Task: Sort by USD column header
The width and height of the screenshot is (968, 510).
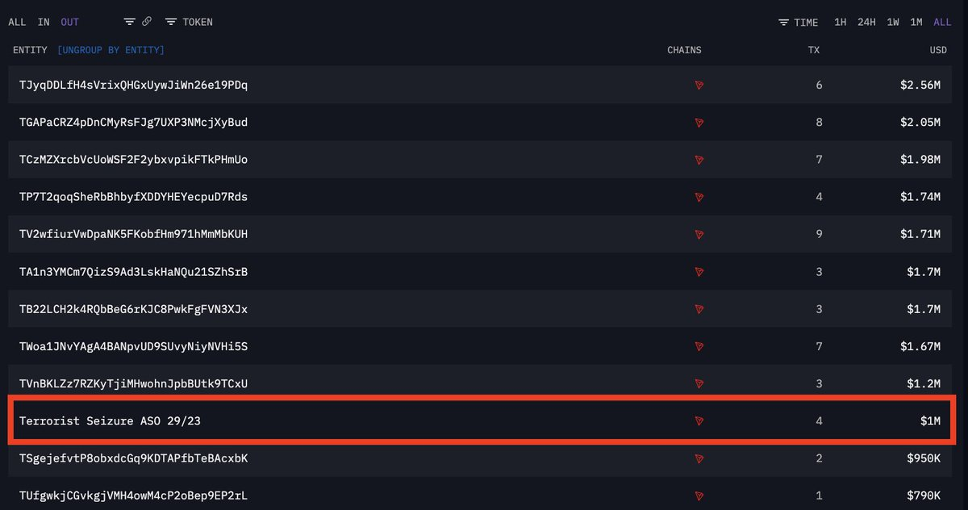Action: (x=938, y=50)
